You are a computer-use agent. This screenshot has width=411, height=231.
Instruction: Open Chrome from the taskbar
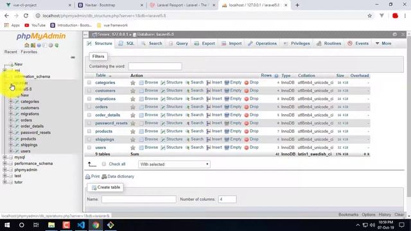(96, 225)
